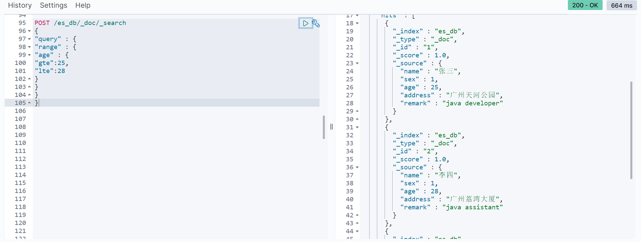Viewport: 641px width, 242px height.
Task: Open the wrench options icon
Action: tap(316, 23)
